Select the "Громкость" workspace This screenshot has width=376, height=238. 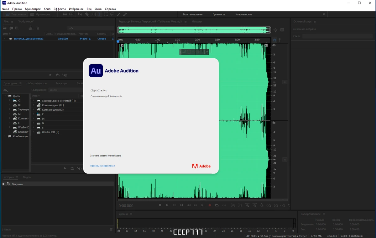click(x=219, y=14)
